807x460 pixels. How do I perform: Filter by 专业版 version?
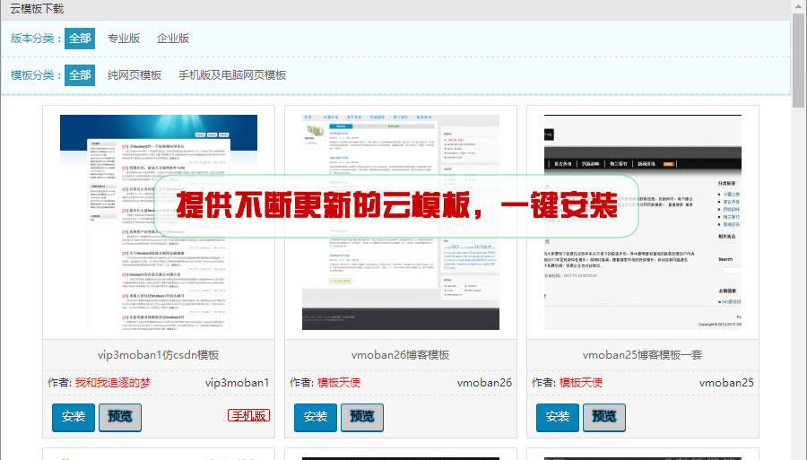[x=124, y=39]
